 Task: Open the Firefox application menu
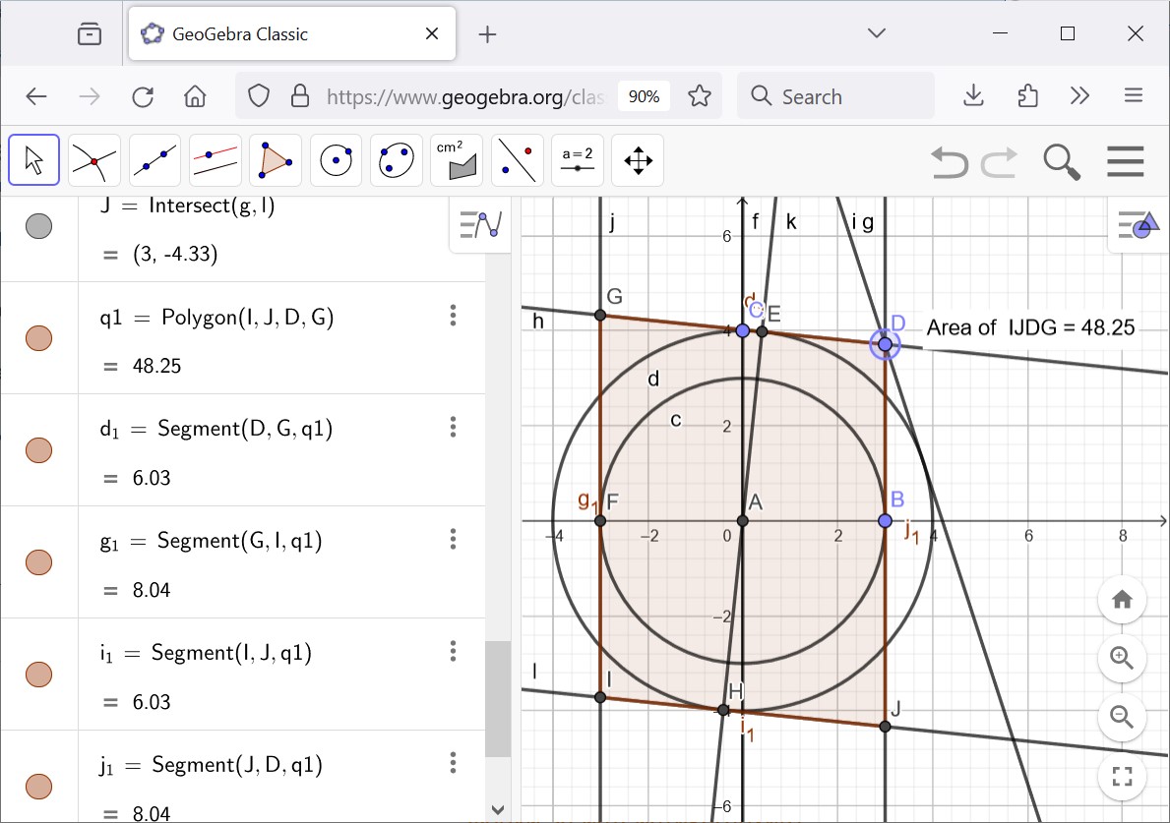(1134, 96)
